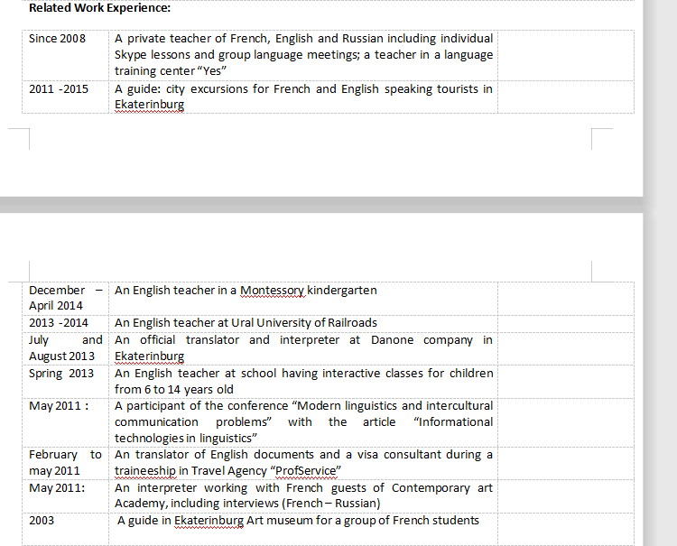Click the "February to may 2011" date cell
This screenshot has width=677, height=546.
coord(65,463)
